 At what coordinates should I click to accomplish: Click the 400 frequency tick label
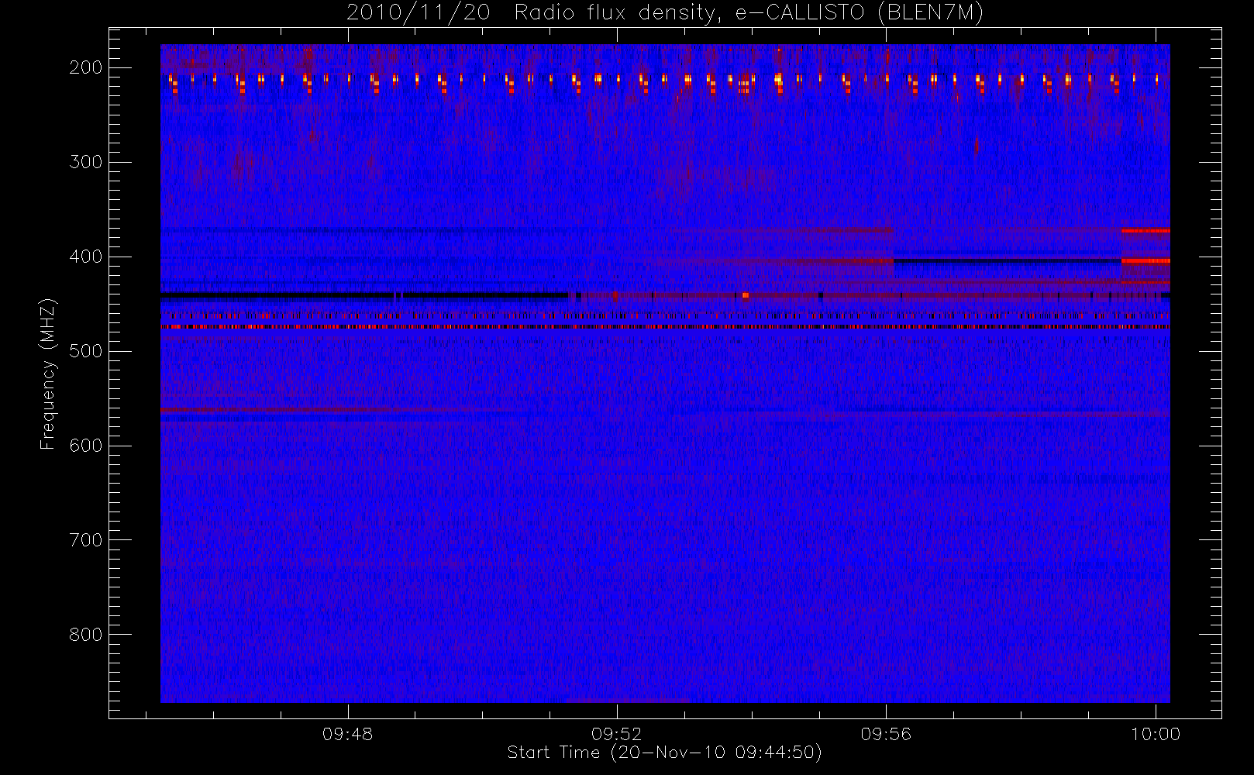tap(86, 257)
